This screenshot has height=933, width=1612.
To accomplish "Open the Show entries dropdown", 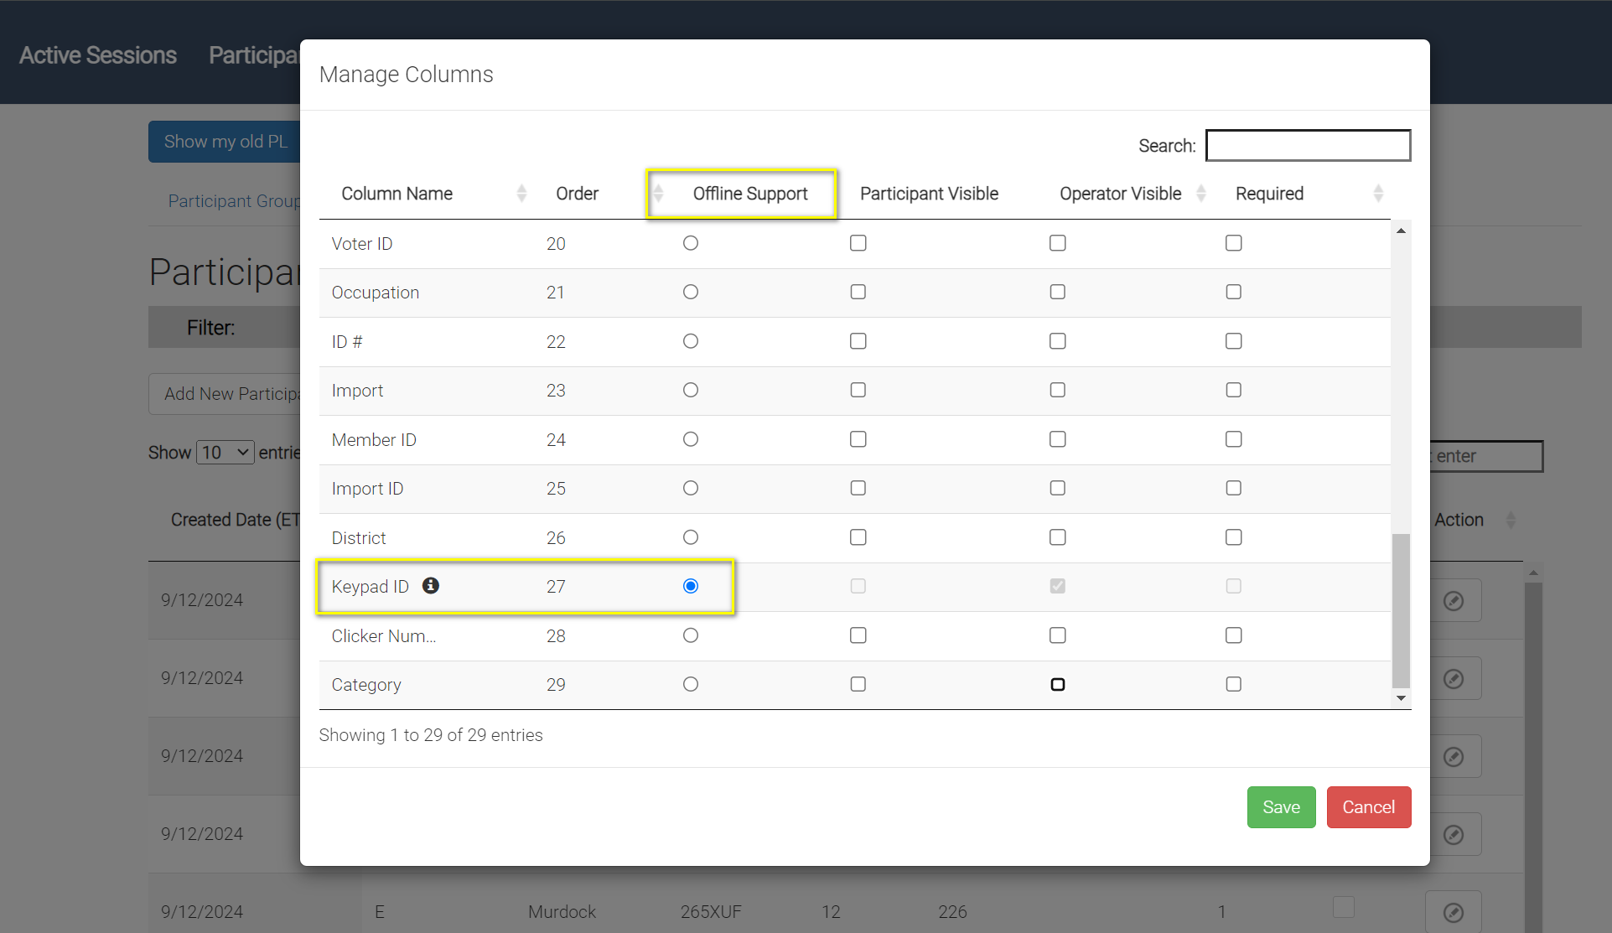I will (225, 453).
